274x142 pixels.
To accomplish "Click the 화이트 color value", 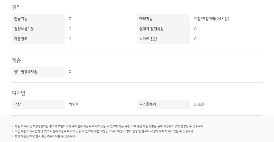I will pyautogui.click(x=73, y=104).
